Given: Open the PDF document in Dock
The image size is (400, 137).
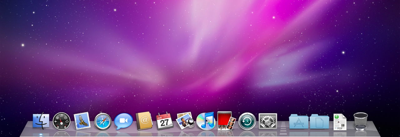Looking at the screenshot, I should coord(340,122).
